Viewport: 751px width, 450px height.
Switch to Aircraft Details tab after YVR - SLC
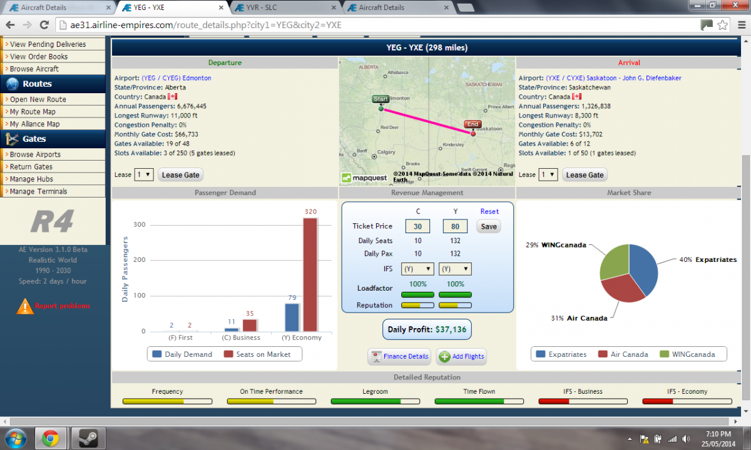399,8
